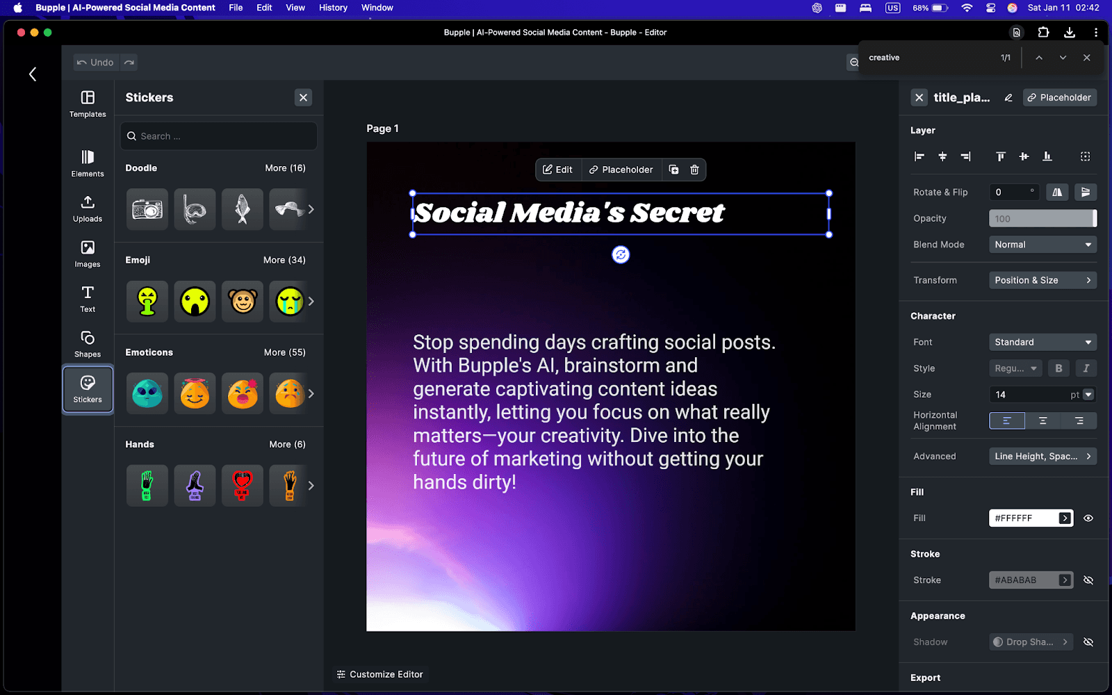Flip the element horizontally
The image size is (1112, 695).
tap(1057, 192)
